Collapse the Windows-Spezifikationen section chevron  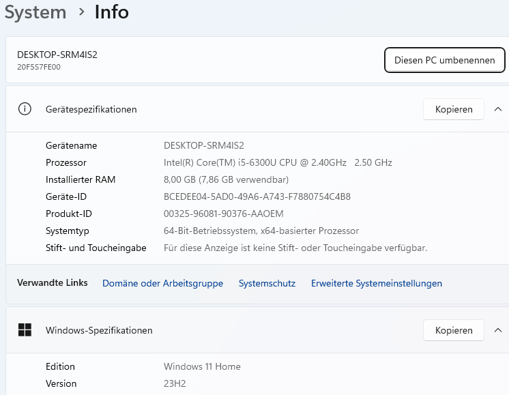498,330
